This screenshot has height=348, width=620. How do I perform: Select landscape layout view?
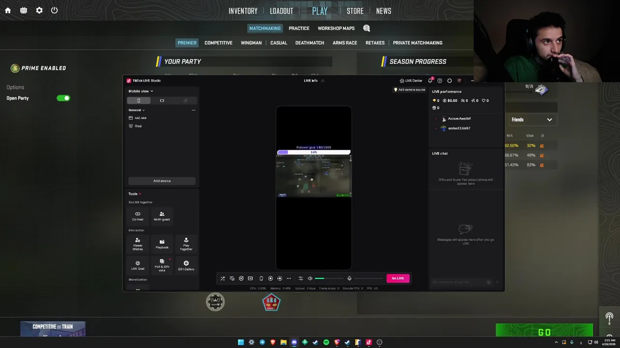[162, 101]
